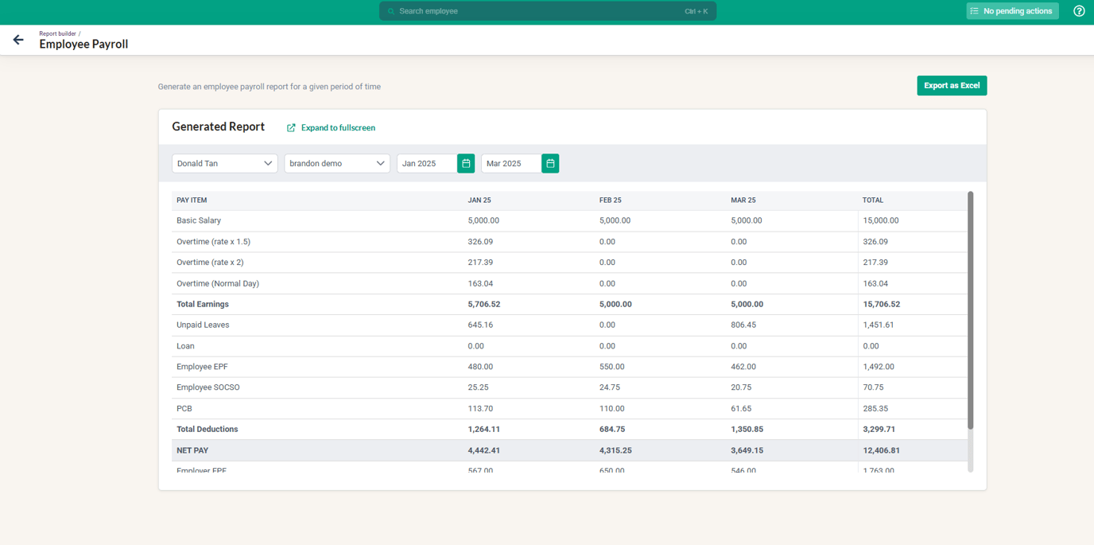Open the help question mark icon
This screenshot has width=1094, height=545.
tap(1079, 10)
